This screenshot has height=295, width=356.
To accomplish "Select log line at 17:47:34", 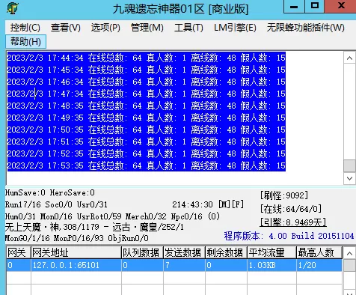I will [x=147, y=94].
